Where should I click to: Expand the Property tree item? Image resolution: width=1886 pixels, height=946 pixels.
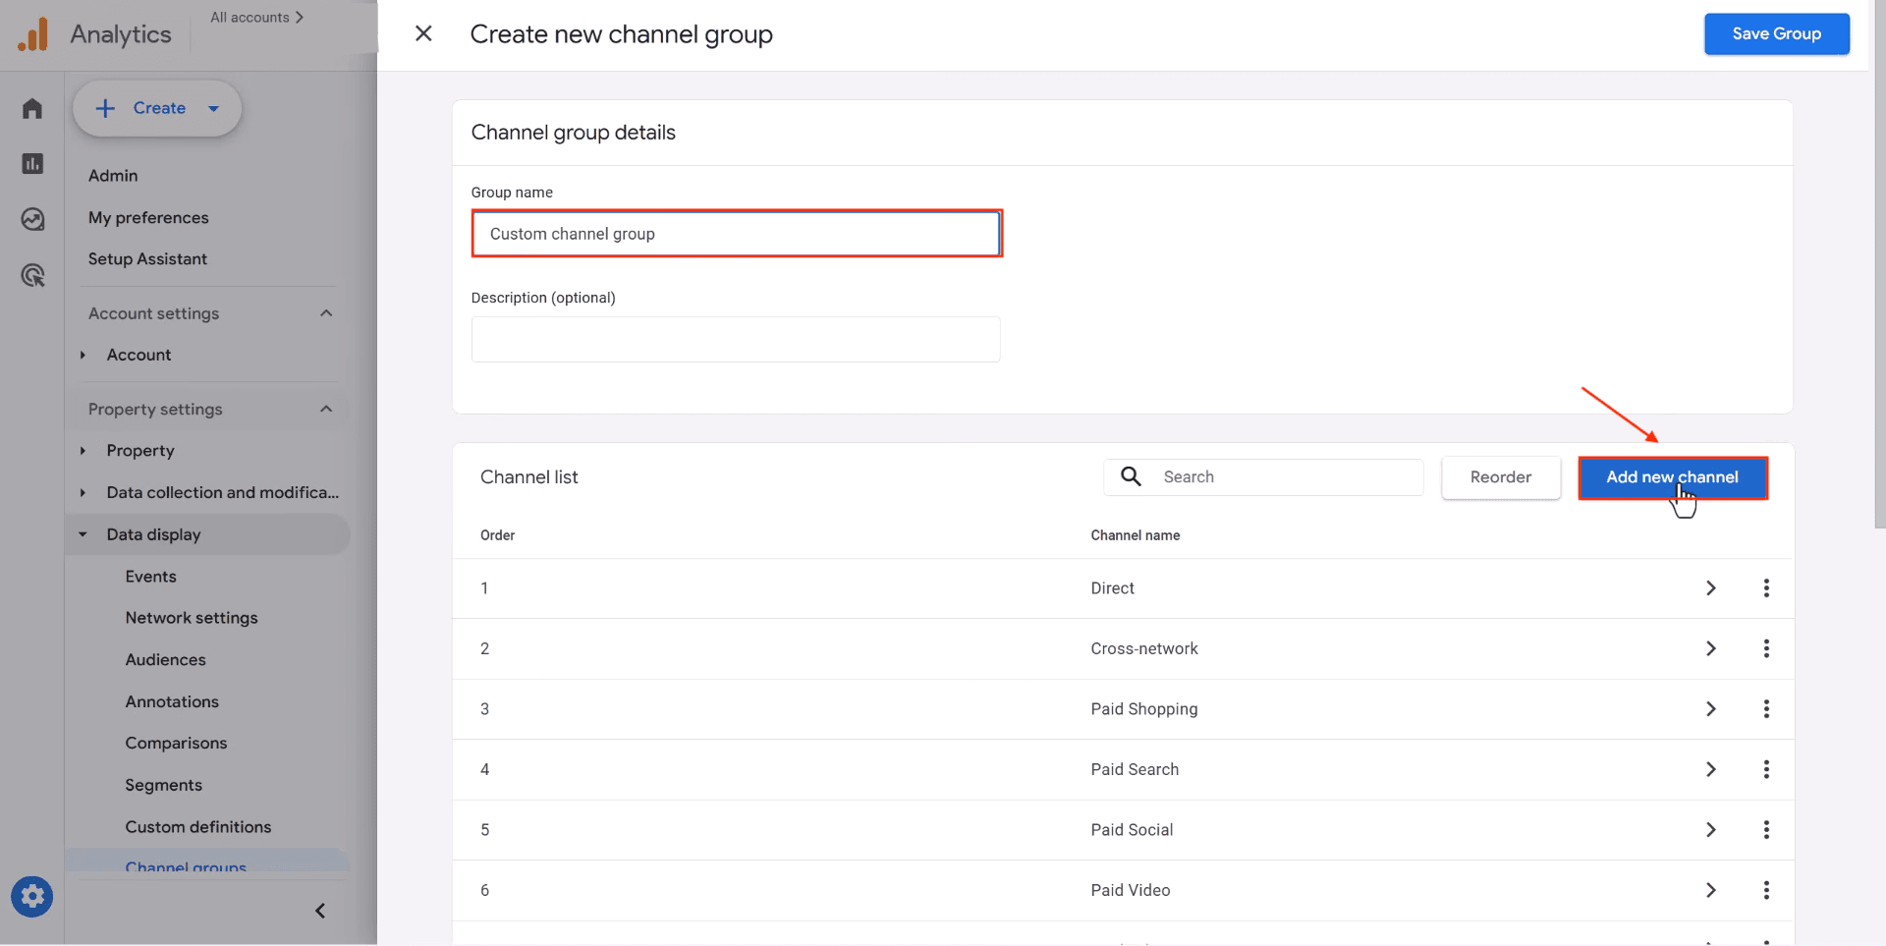click(x=83, y=450)
